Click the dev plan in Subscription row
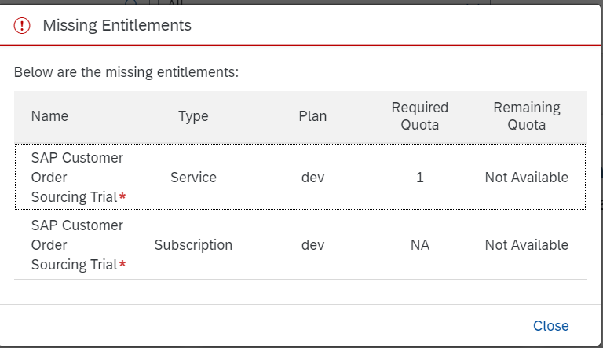Viewport: 603px width, 348px height. click(312, 245)
